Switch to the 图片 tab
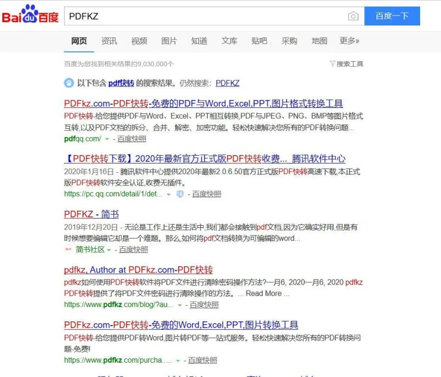This screenshot has height=377, width=441. click(x=169, y=41)
